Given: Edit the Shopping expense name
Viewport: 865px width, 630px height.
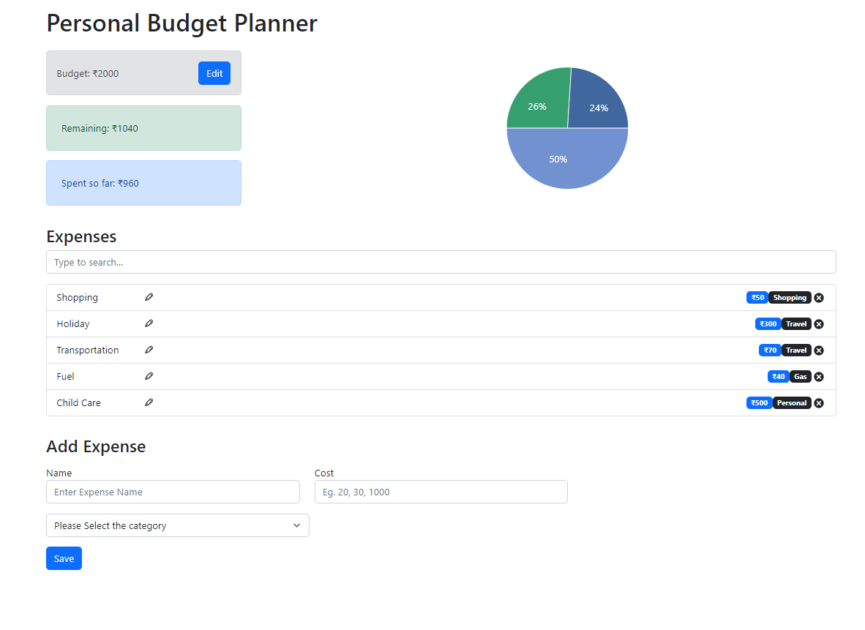Looking at the screenshot, I should pyautogui.click(x=149, y=297).
